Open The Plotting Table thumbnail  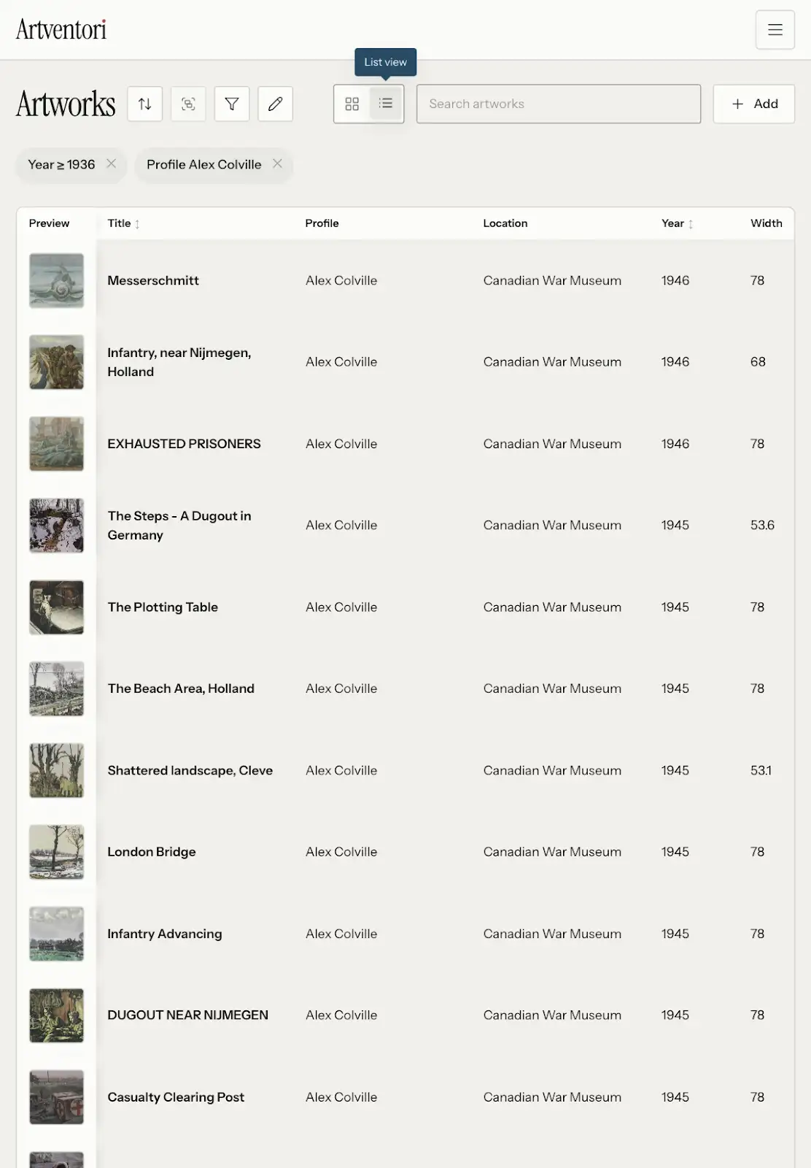point(57,607)
